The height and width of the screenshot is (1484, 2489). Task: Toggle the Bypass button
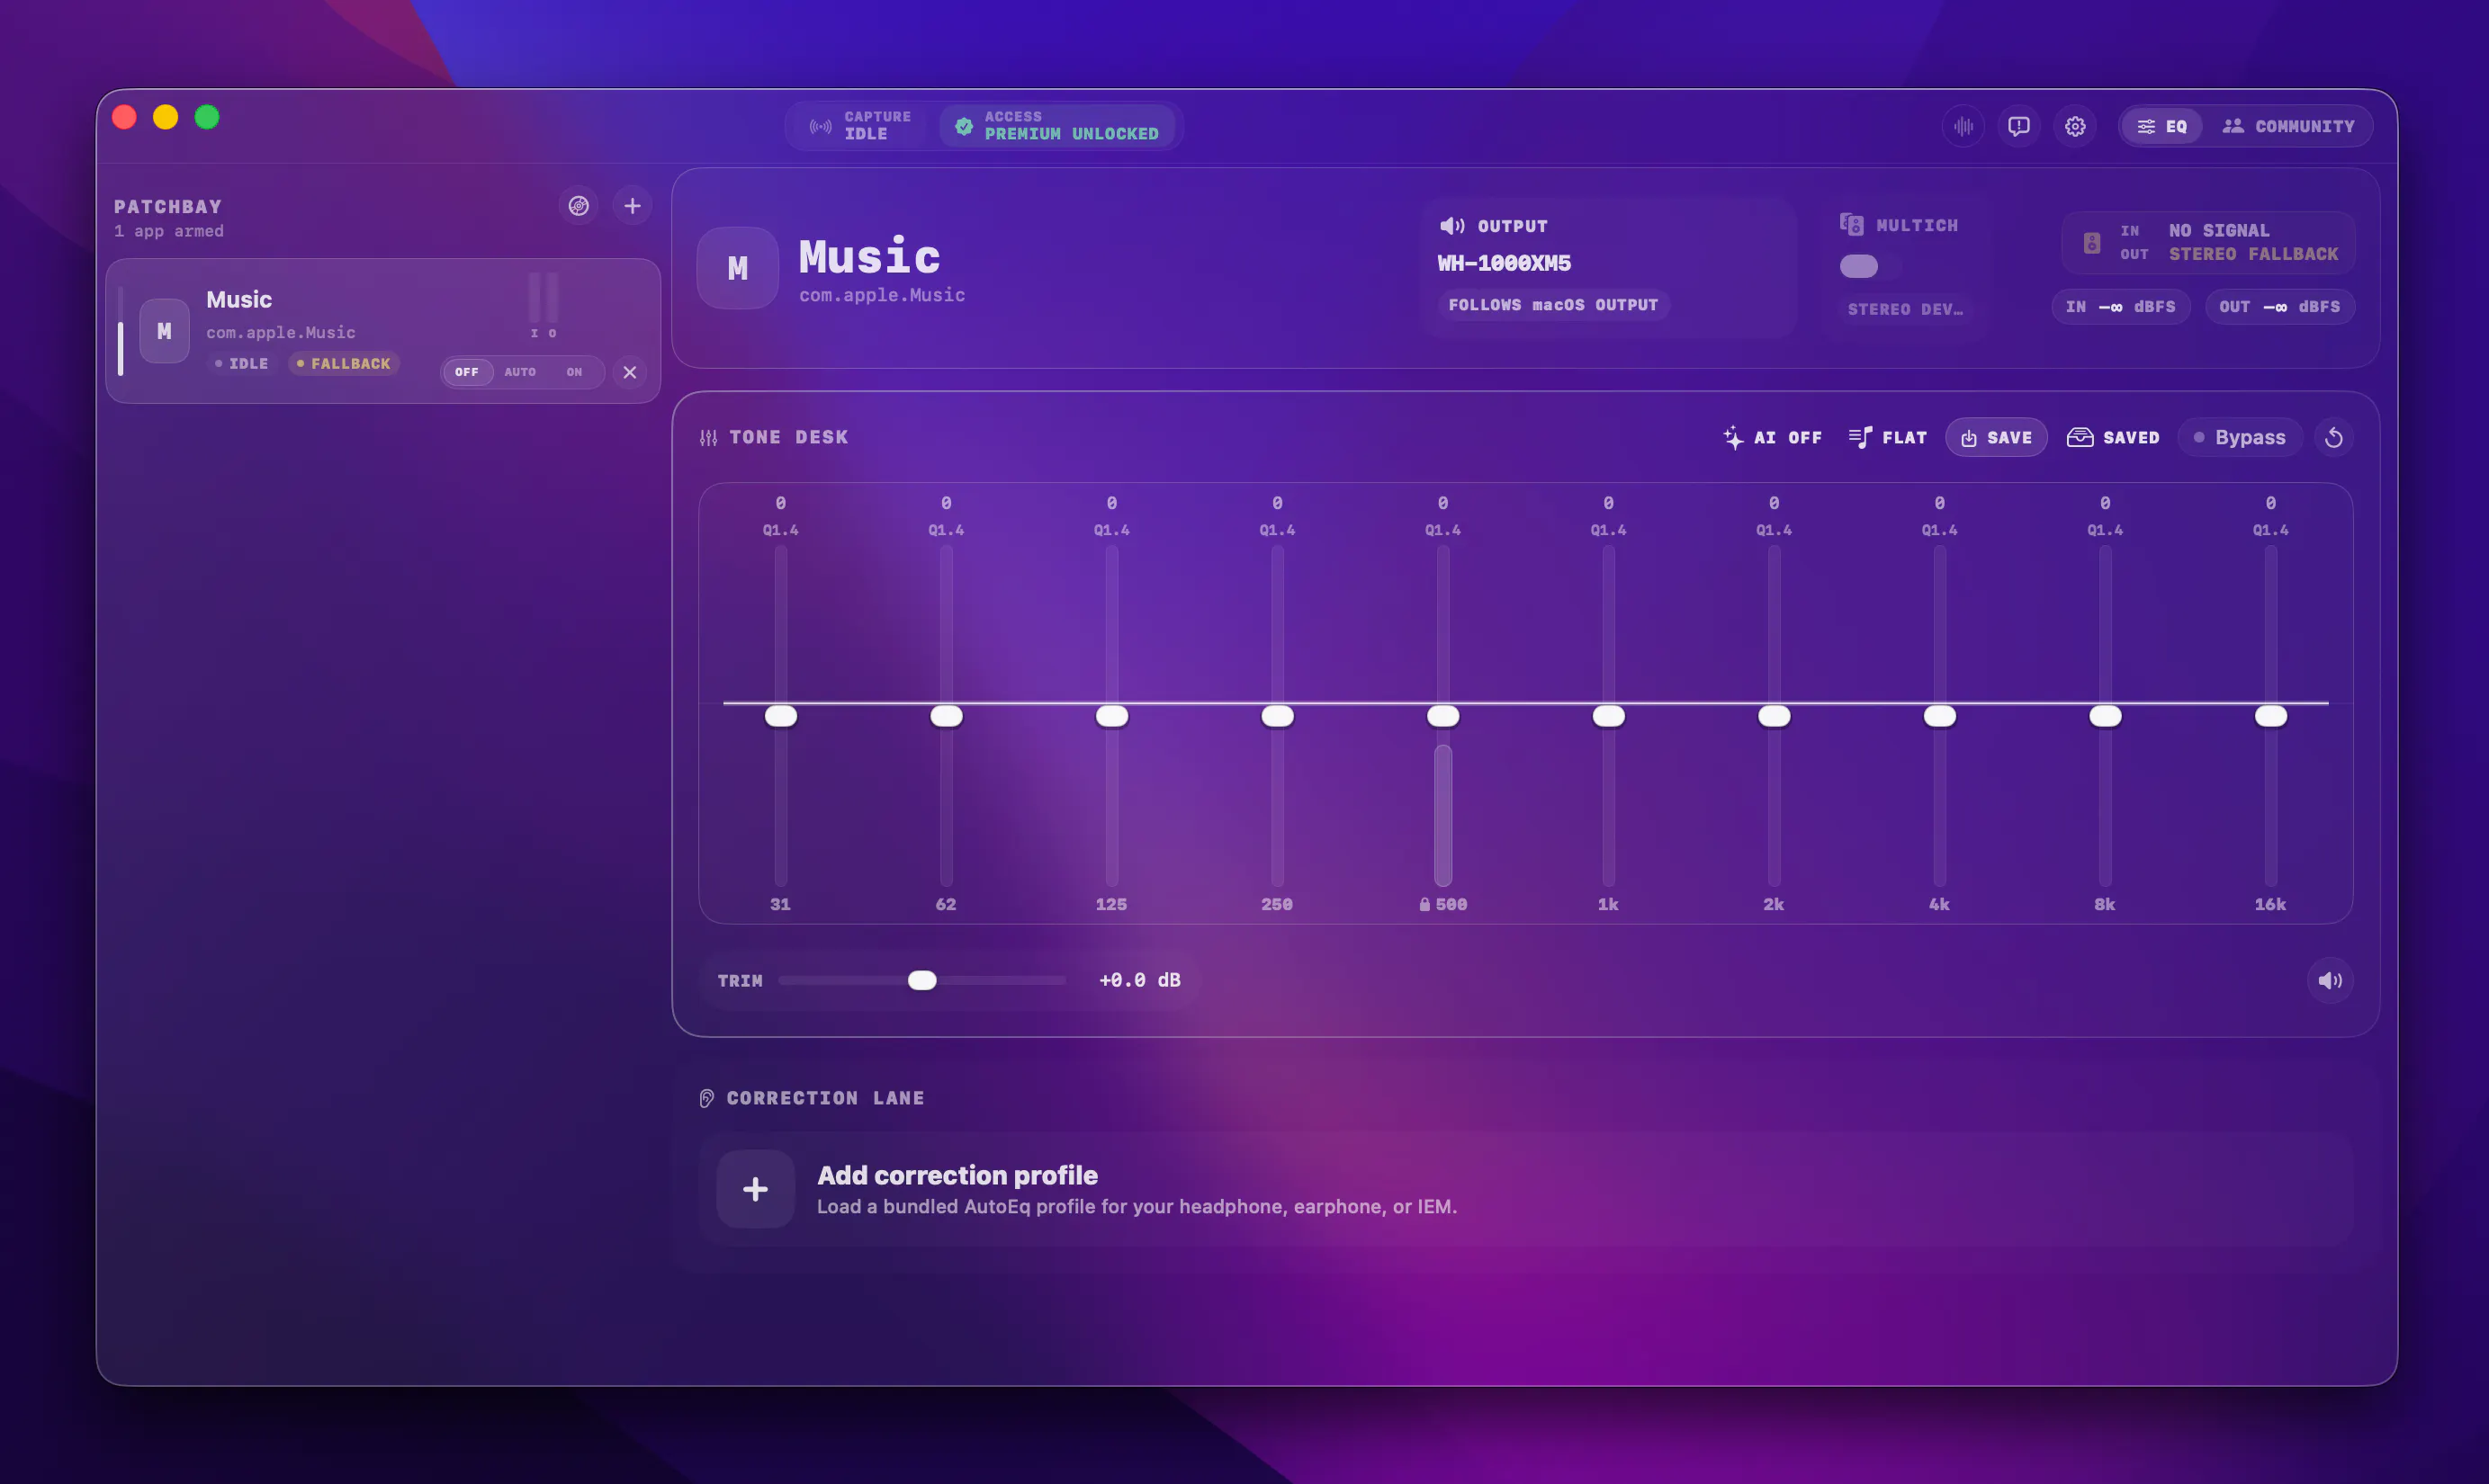(2240, 438)
